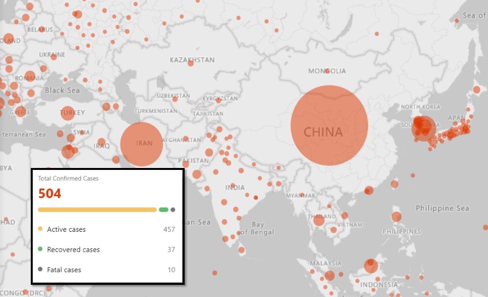Click the Recovered cases legend row
Image resolution: width=488 pixels, height=297 pixels.
pyautogui.click(x=106, y=250)
